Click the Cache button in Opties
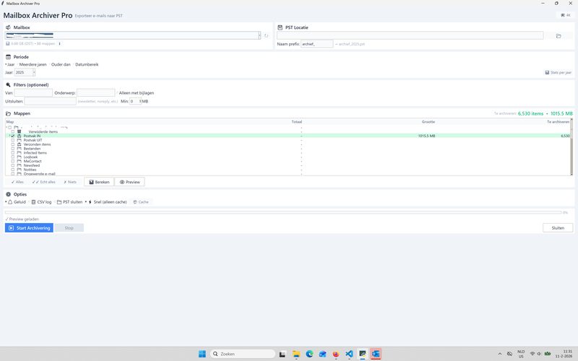 tap(141, 202)
